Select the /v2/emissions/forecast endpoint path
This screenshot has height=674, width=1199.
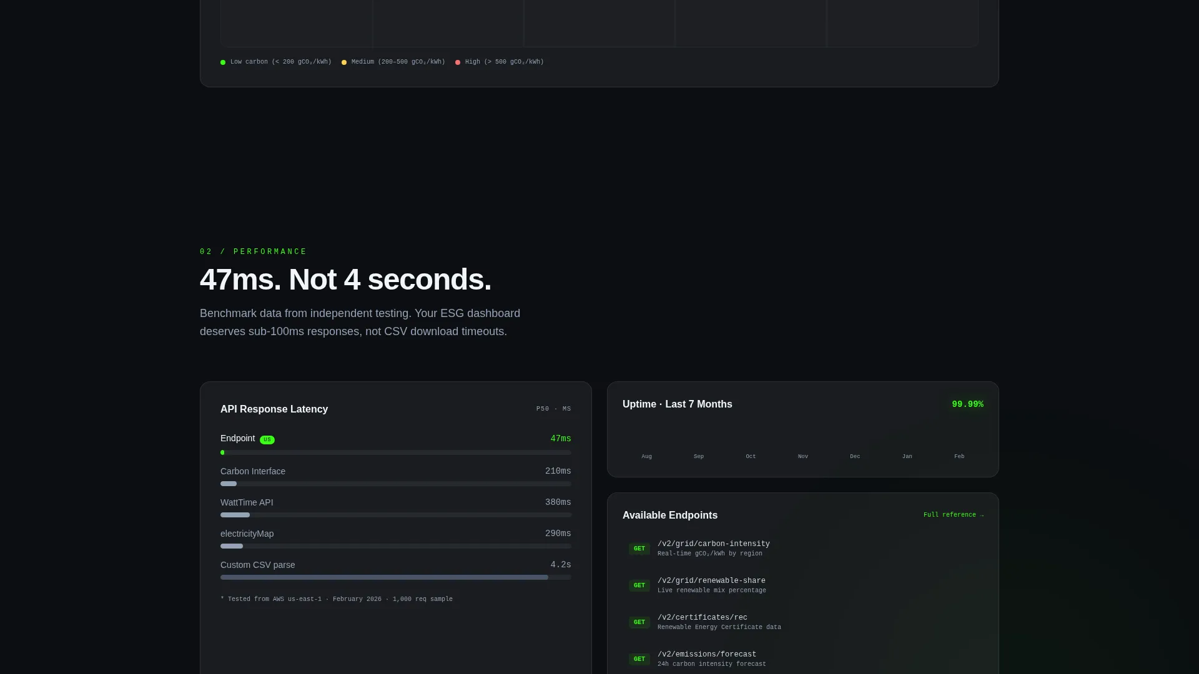707,655
